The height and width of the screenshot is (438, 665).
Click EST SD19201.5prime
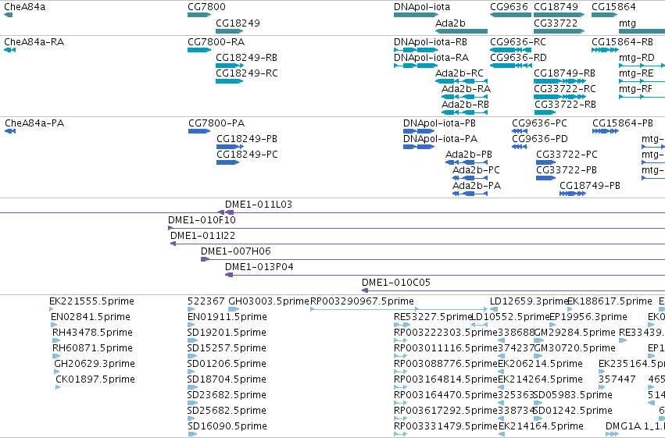click(227, 333)
